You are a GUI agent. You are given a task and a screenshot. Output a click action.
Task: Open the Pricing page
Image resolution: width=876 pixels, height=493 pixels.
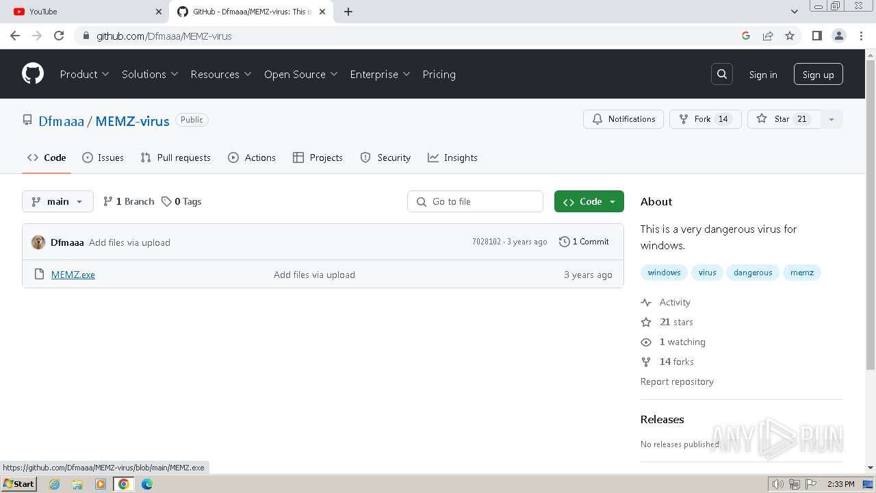(439, 74)
